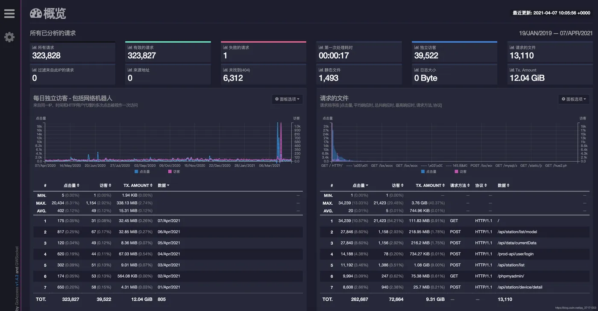Click the 12.04 GiB Tx. Amount card value
This screenshot has height=311, width=598.
coord(527,78)
